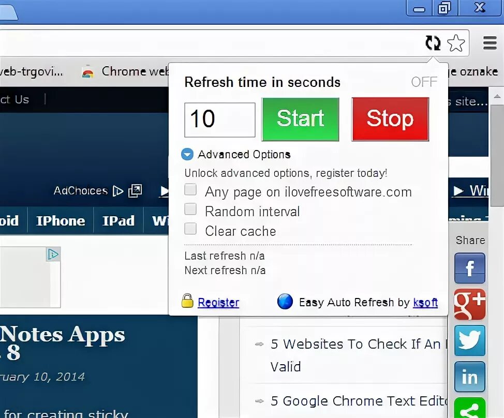Open '5 Google Chrome Text Edito' article
Screen dimensions: 504x418
359,401
